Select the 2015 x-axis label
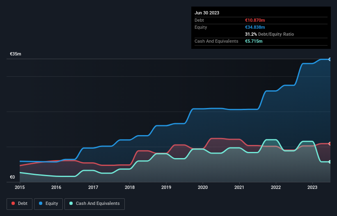The height and width of the screenshot is (216, 337). pos(20,187)
